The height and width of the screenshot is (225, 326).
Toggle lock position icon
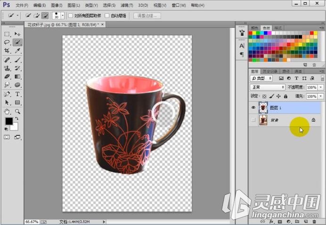click(278, 96)
